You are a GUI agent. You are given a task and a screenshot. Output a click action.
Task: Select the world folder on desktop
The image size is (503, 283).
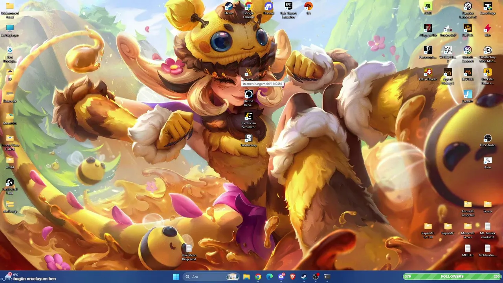click(10, 163)
